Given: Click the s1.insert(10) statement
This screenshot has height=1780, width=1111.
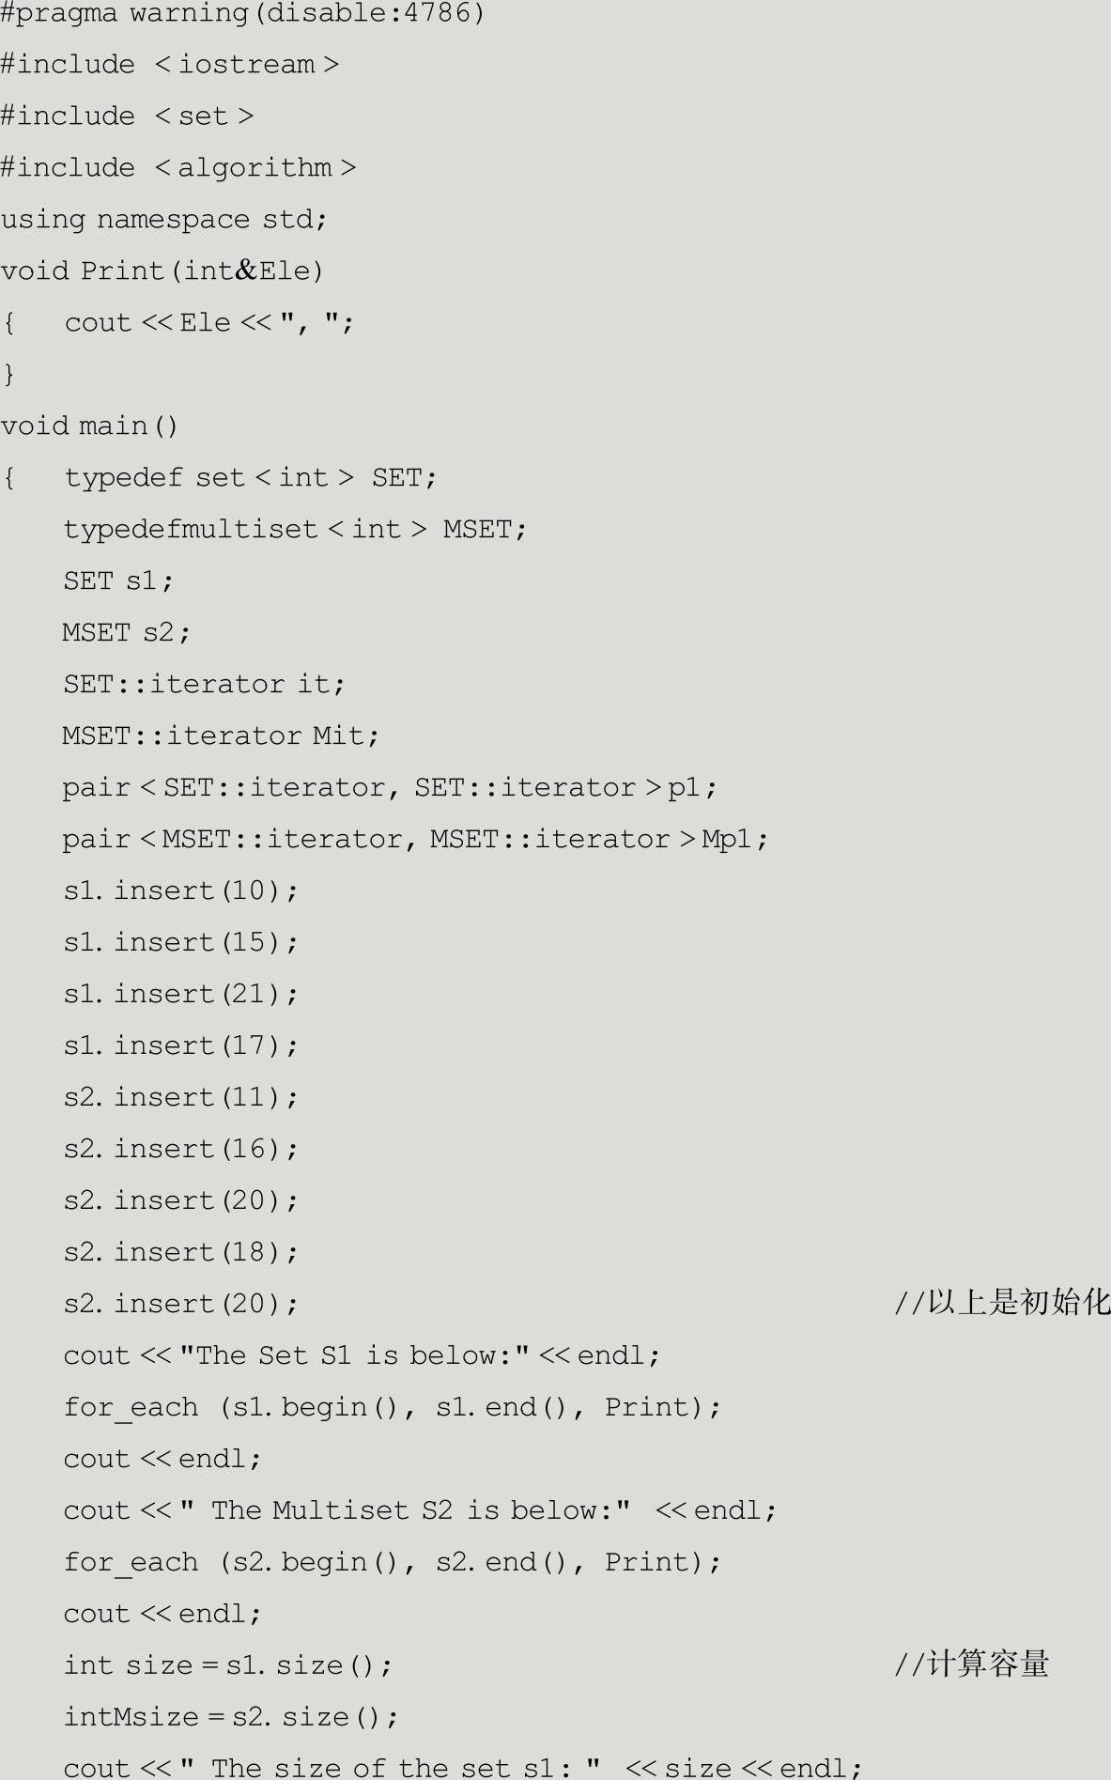Looking at the screenshot, I should [x=181, y=890].
